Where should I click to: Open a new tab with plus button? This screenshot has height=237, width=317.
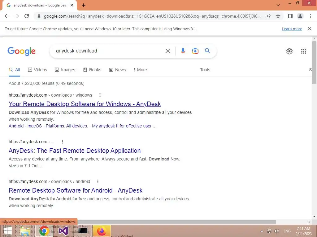pyautogui.click(x=84, y=6)
